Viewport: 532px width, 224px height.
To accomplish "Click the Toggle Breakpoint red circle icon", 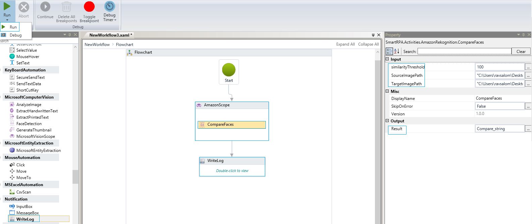I will pos(89,7).
